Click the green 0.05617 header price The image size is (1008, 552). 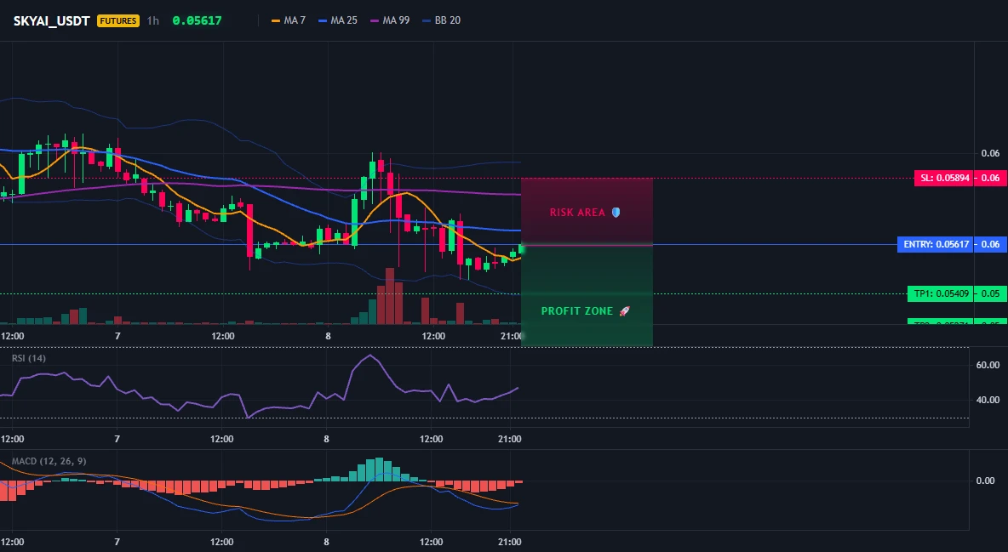[x=197, y=20]
